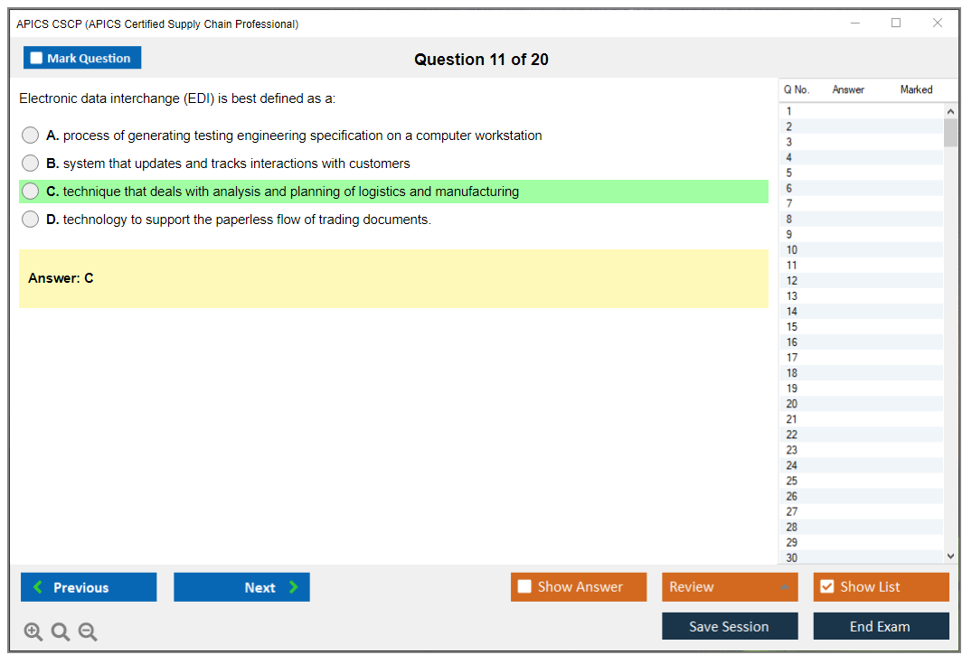Uncheck the Show List checkbox

(x=826, y=587)
